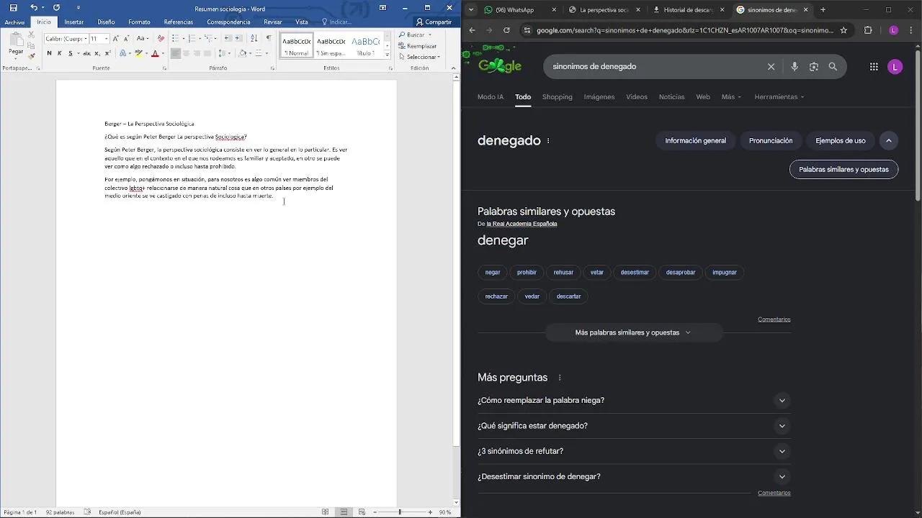Open the Insertar ribbon tab
Screen dimensions: 922x518
click(x=74, y=22)
